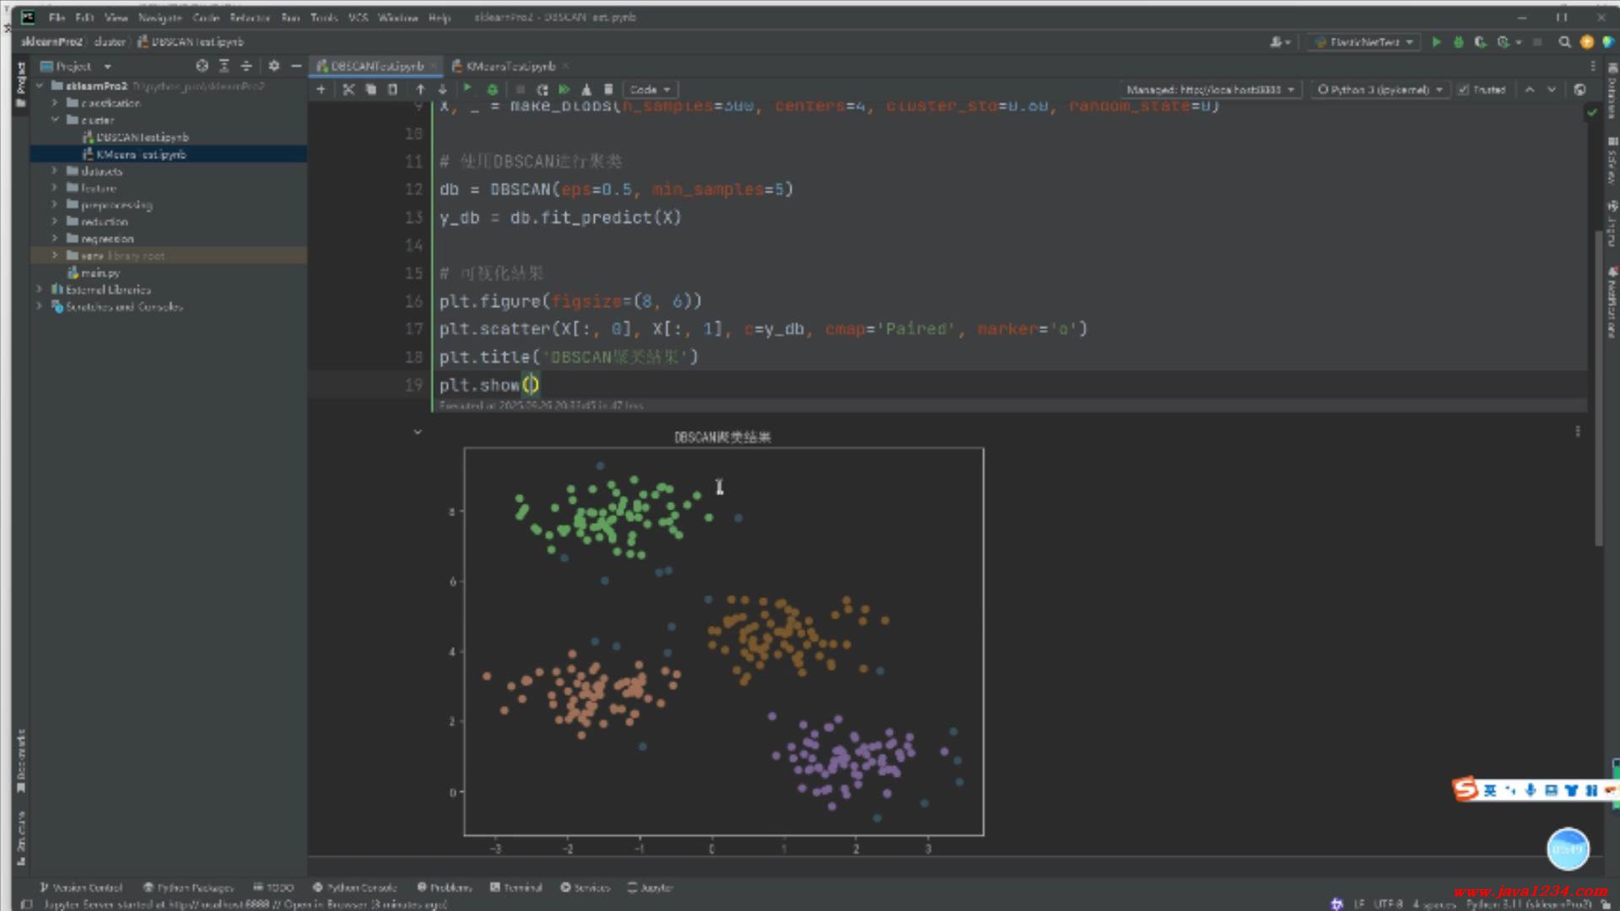Open the Refactor menu
Screen dimensions: 1620x911
249,17
